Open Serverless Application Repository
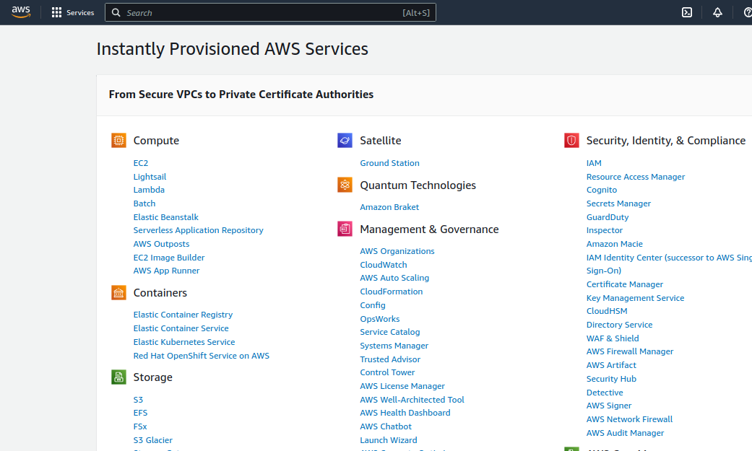This screenshot has height=451, width=752. pyautogui.click(x=198, y=230)
